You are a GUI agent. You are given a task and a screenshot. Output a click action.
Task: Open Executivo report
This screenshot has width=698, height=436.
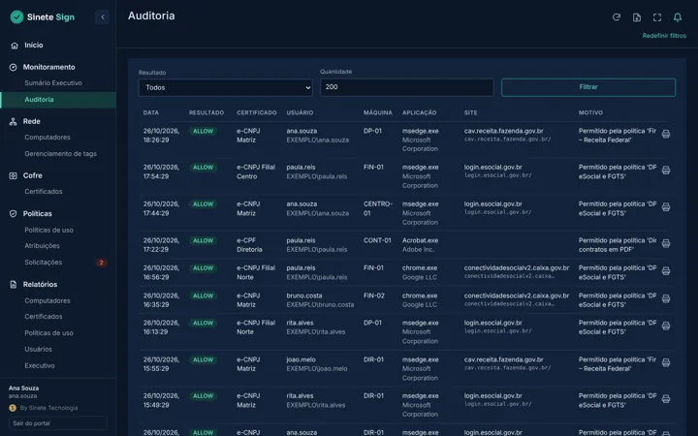tap(40, 365)
